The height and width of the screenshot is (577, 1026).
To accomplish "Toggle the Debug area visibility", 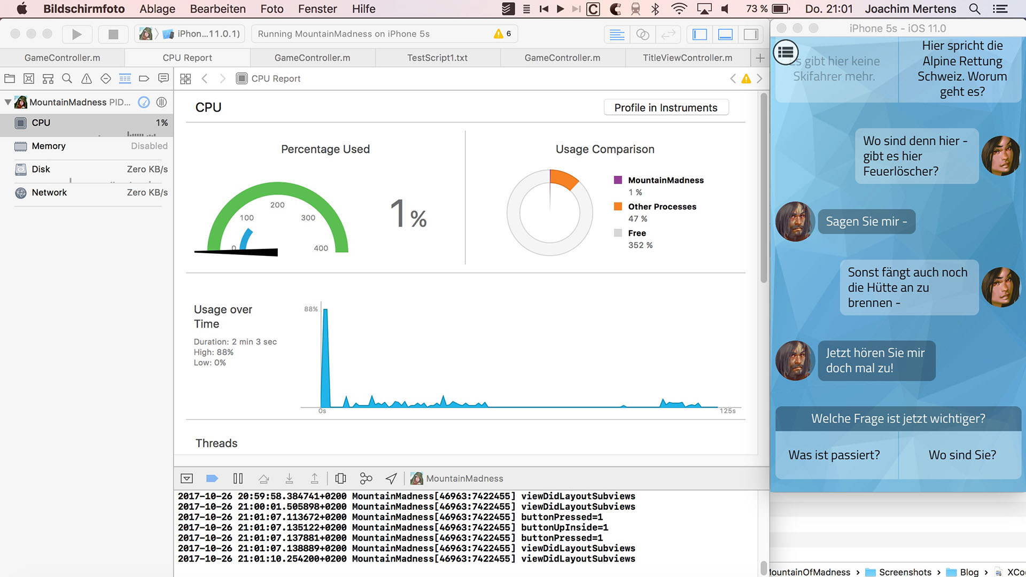I will 725,35.
